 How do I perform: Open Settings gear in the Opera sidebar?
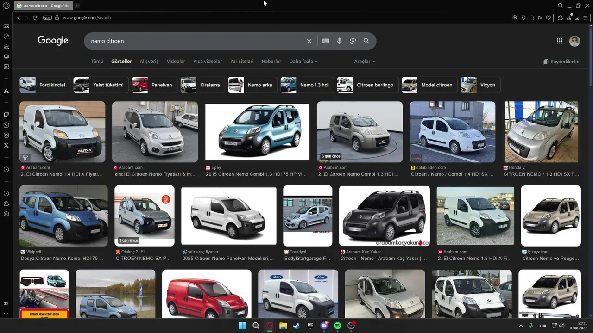6,214
